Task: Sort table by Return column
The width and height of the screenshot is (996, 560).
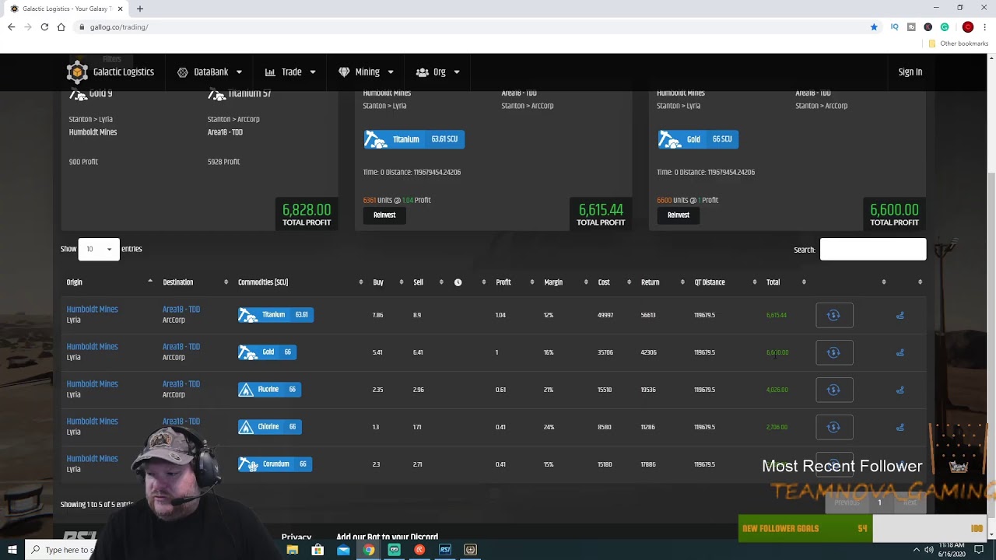Action: tap(662, 282)
